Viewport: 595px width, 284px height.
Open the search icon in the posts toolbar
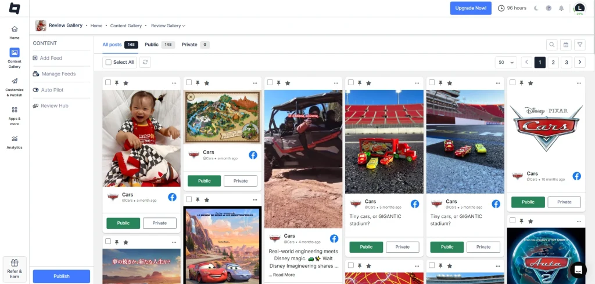(551, 45)
